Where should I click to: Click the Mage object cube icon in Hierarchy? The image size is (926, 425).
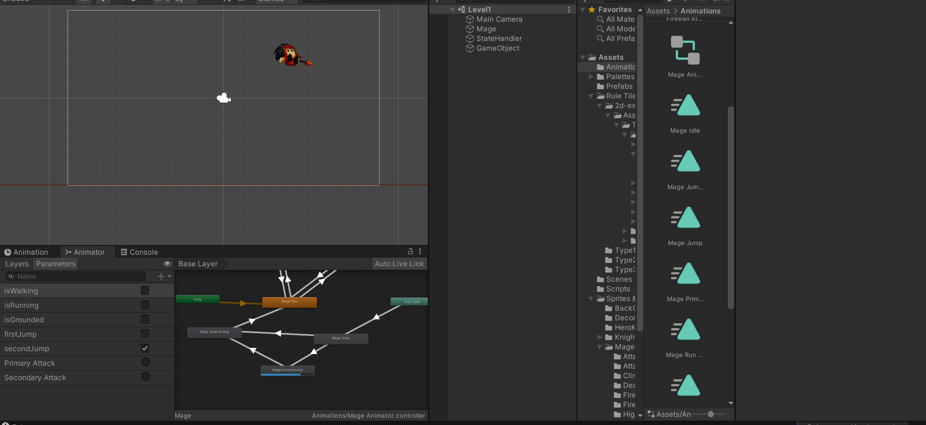[470, 29]
